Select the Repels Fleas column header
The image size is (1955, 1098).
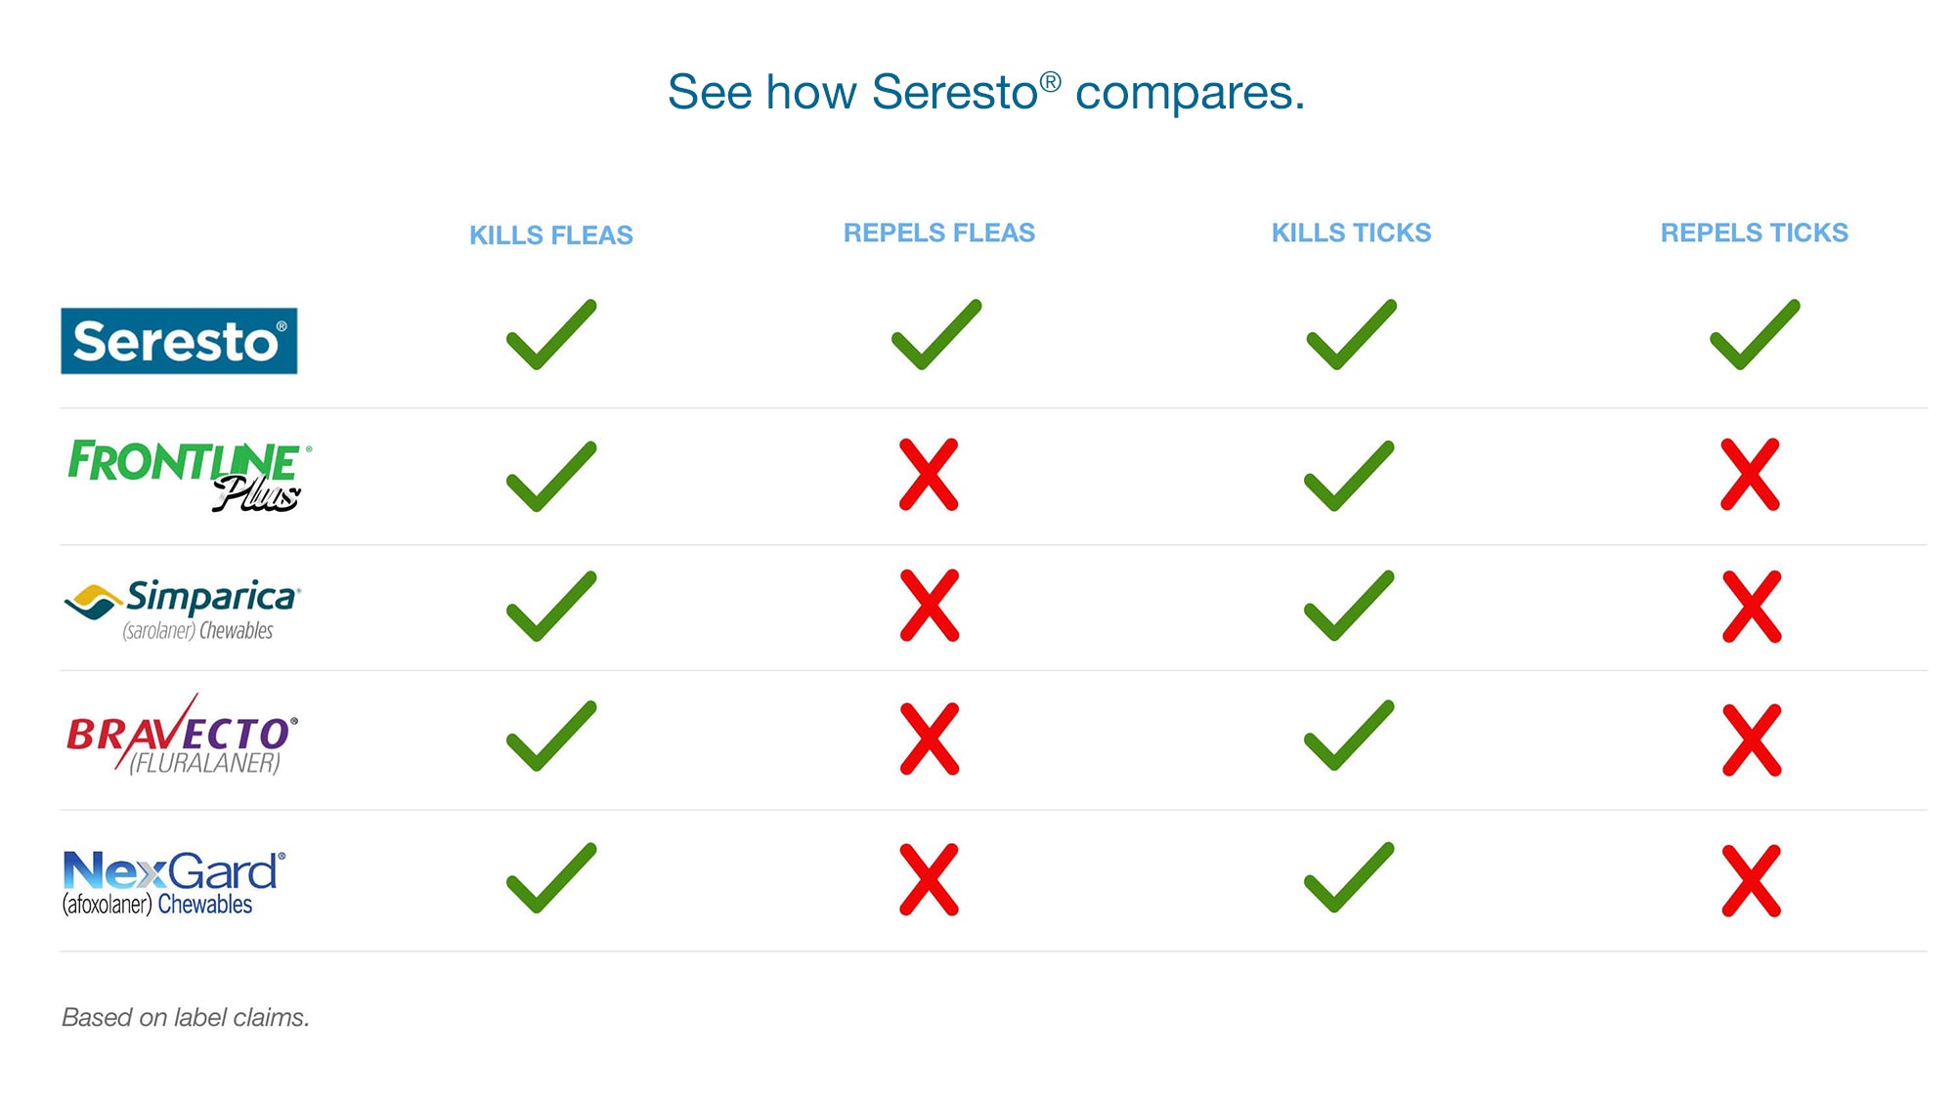coord(938,232)
